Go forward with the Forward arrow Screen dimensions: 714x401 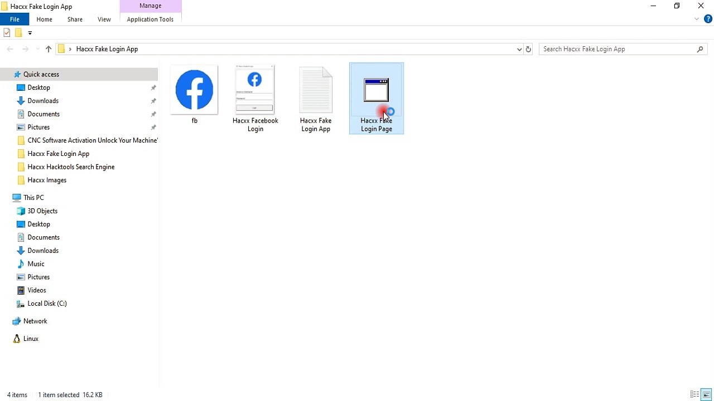[x=25, y=49]
